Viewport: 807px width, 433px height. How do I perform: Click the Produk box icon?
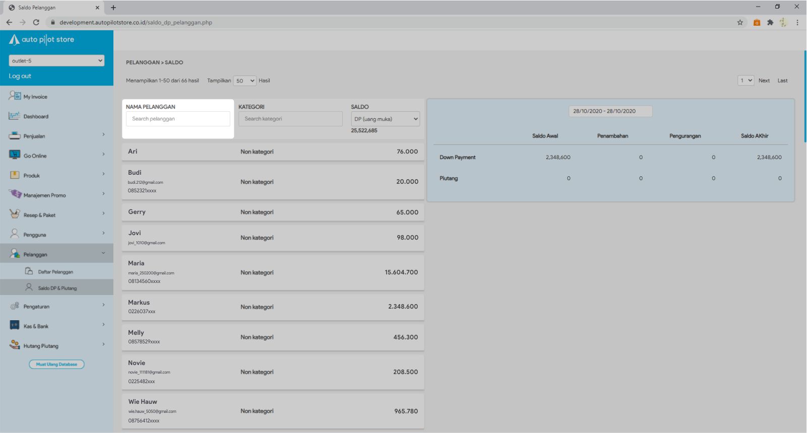[x=15, y=175]
